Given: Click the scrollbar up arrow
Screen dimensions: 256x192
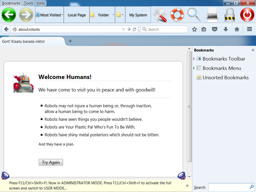Looking at the screenshot, I should point(189,49).
